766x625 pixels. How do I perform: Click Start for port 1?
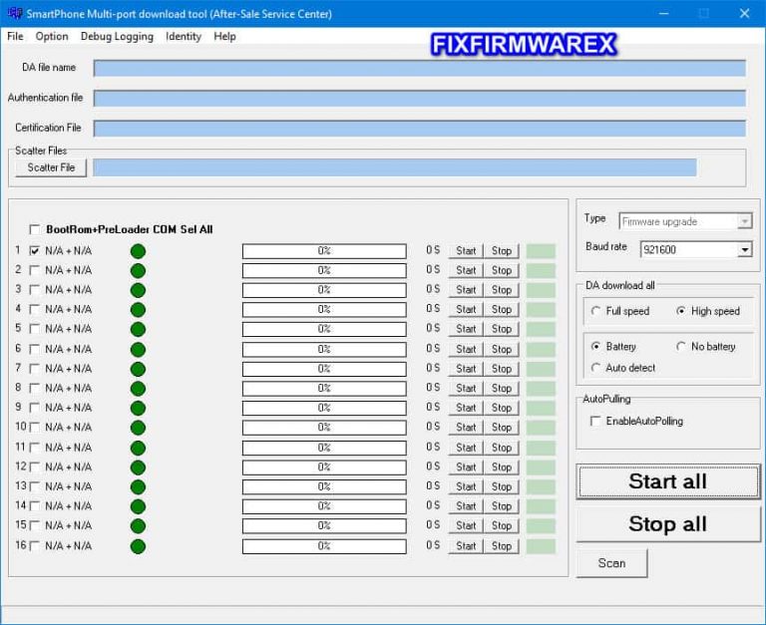click(x=466, y=251)
